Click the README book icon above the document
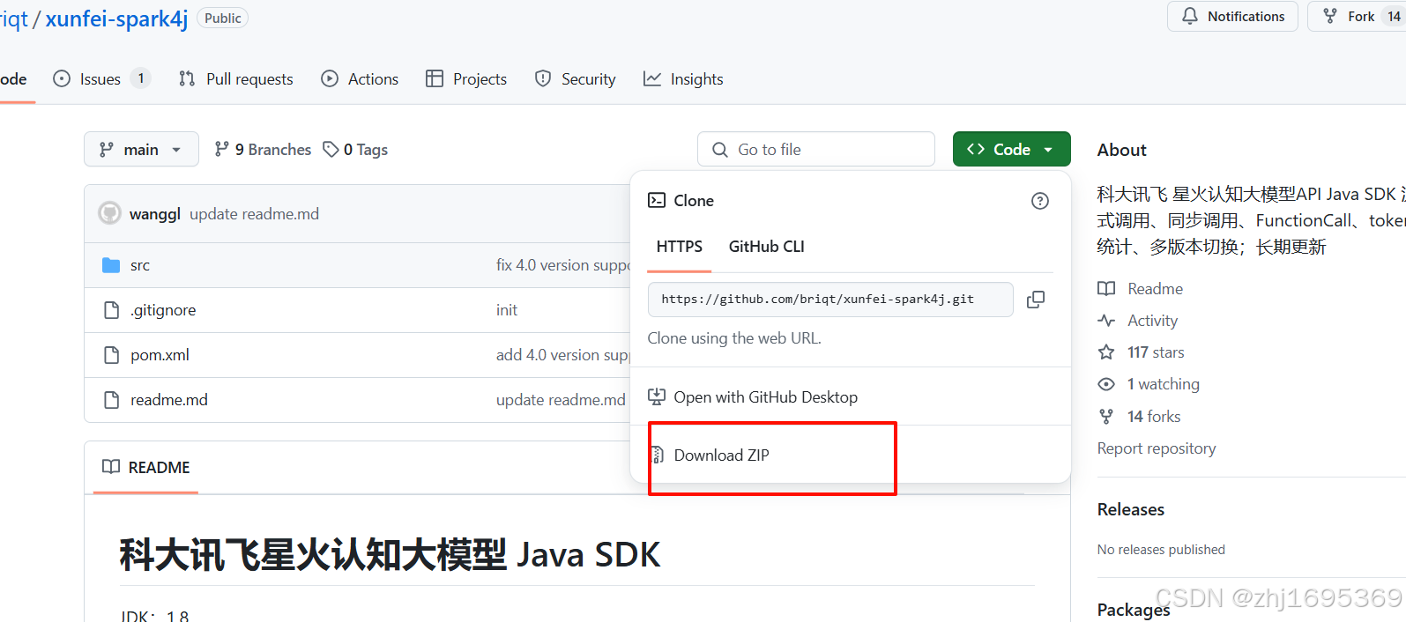1406x622 pixels. pyautogui.click(x=111, y=467)
